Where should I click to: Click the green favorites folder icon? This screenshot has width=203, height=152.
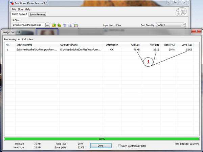60,25
